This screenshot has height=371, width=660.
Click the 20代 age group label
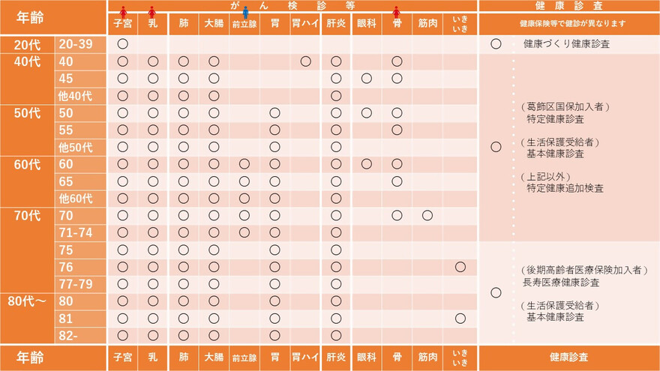coord(27,44)
